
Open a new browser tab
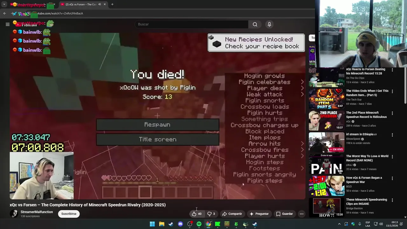(112, 4)
